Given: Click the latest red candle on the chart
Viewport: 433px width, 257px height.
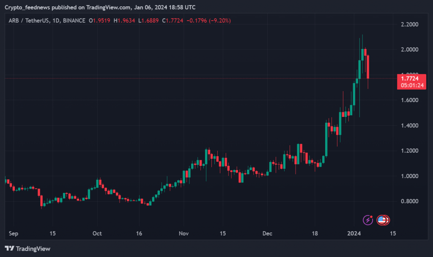Looking at the screenshot, I should (368, 67).
